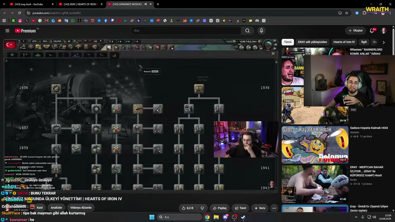Open Discord from the taskbar
The image size is (395, 222).
point(225,217)
